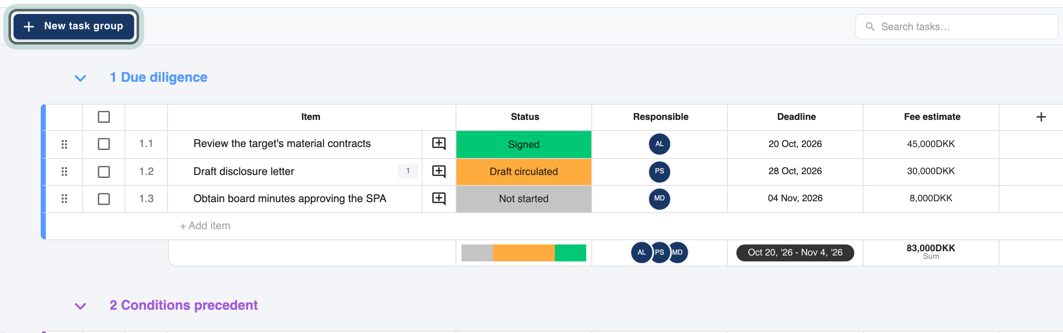This screenshot has height=333, width=1063.
Task: Grab drag handle of row 1.3
Action: [64, 199]
